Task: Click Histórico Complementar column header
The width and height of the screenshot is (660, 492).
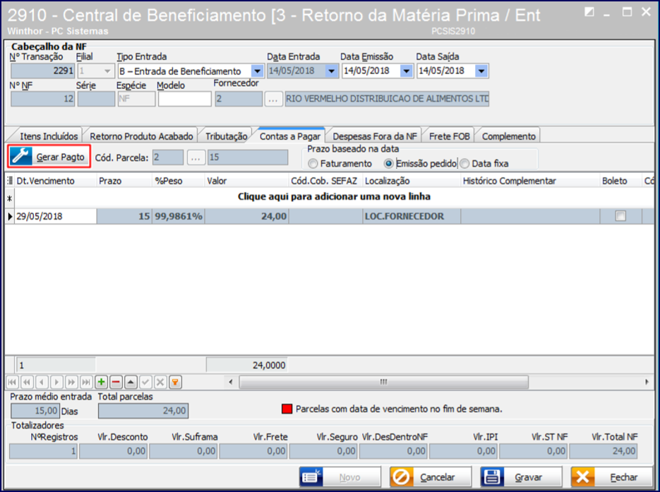Action: coord(530,181)
